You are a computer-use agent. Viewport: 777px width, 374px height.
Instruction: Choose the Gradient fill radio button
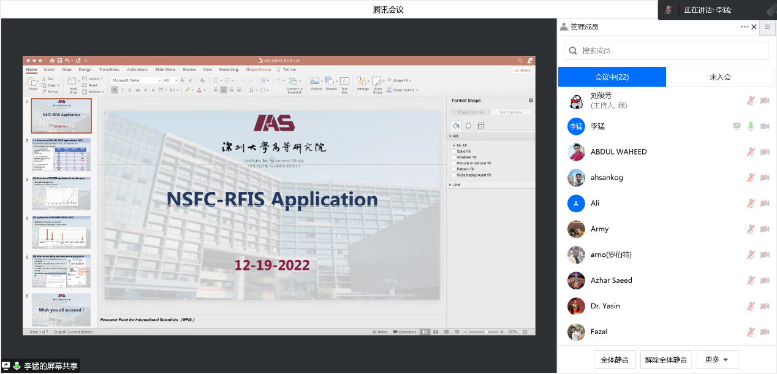coord(454,157)
